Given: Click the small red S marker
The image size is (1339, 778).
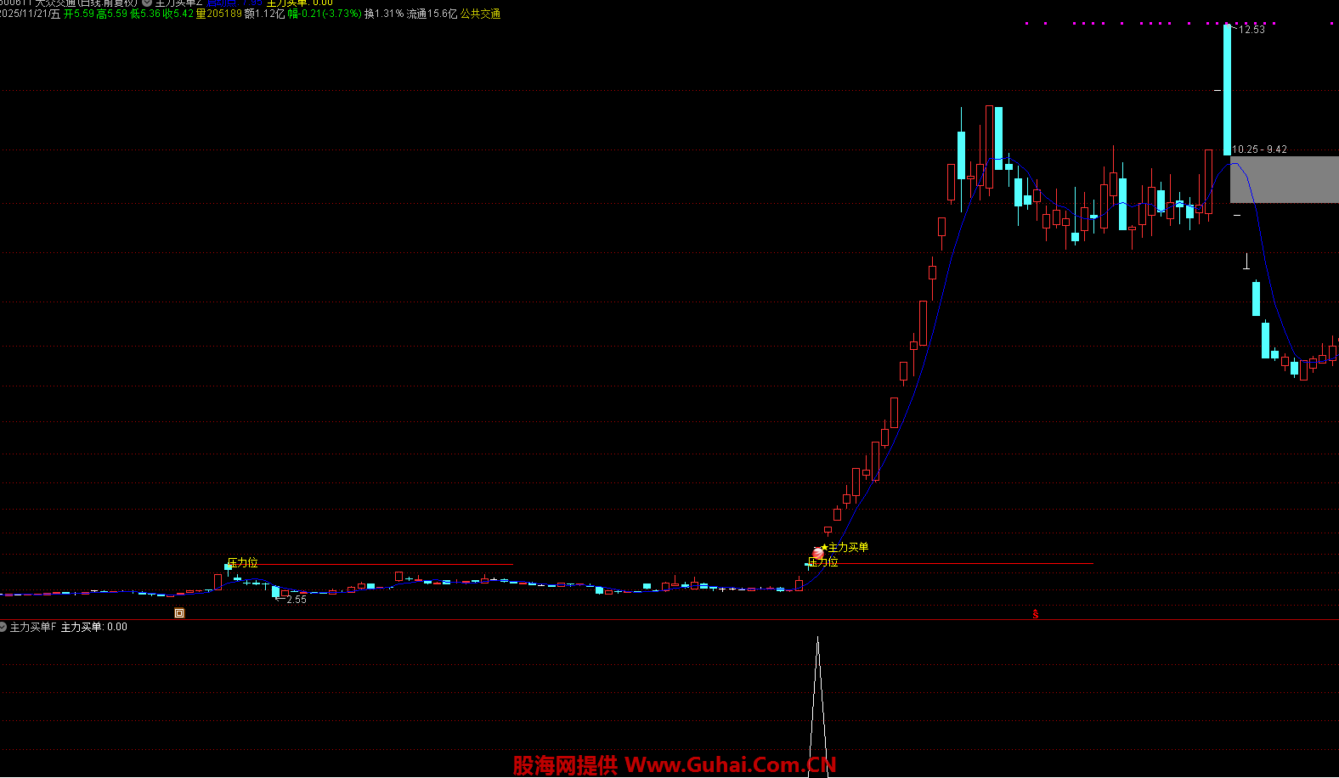Looking at the screenshot, I should pyautogui.click(x=1035, y=614).
